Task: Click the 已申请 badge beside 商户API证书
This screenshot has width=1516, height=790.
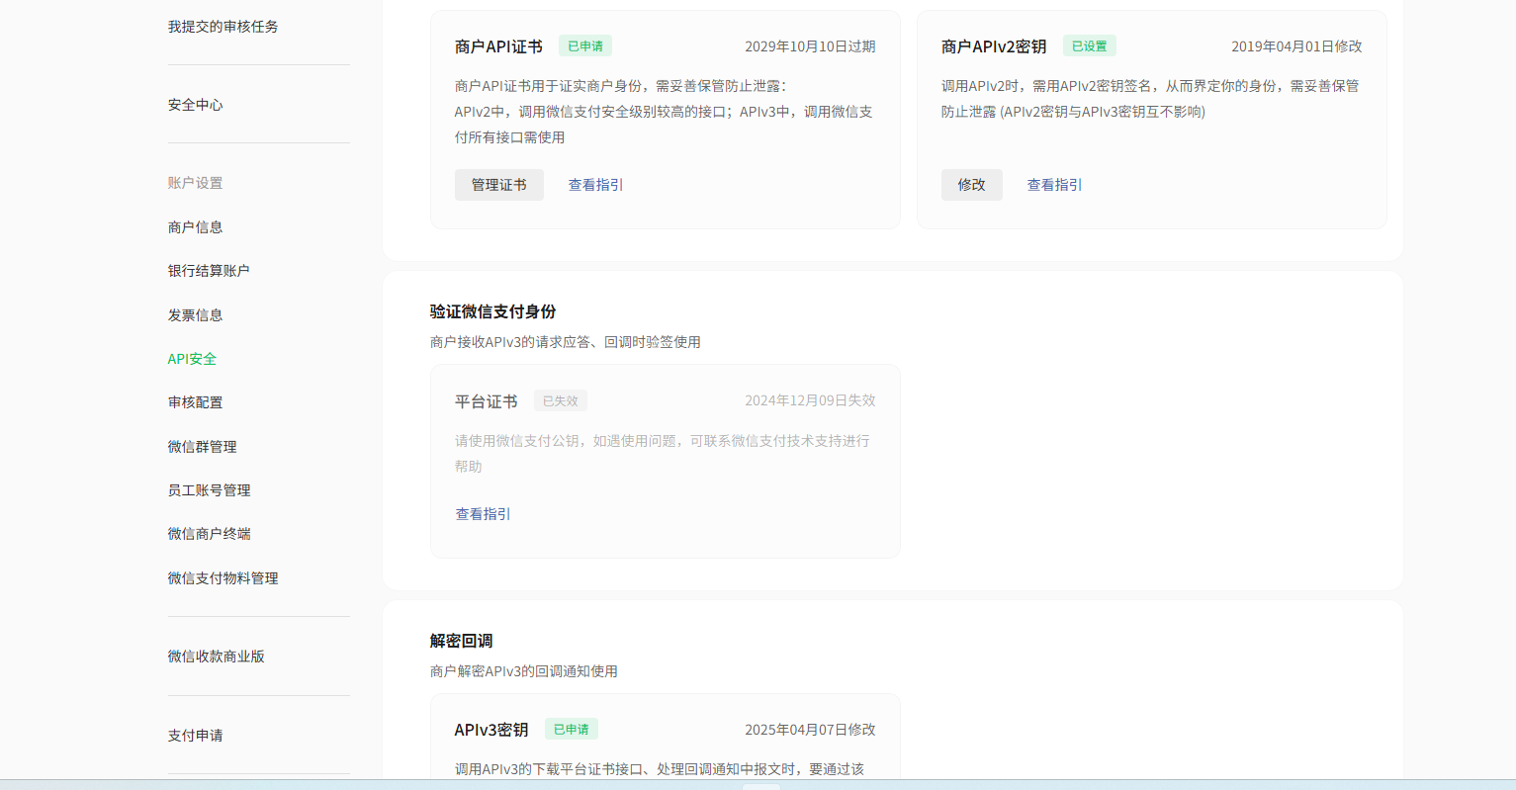Action: pos(585,46)
